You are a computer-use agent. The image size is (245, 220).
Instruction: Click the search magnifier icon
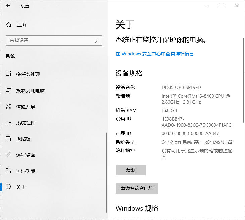97,40
